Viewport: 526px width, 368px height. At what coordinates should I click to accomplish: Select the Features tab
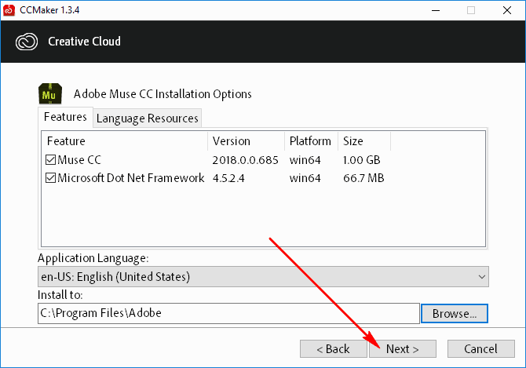(x=65, y=117)
